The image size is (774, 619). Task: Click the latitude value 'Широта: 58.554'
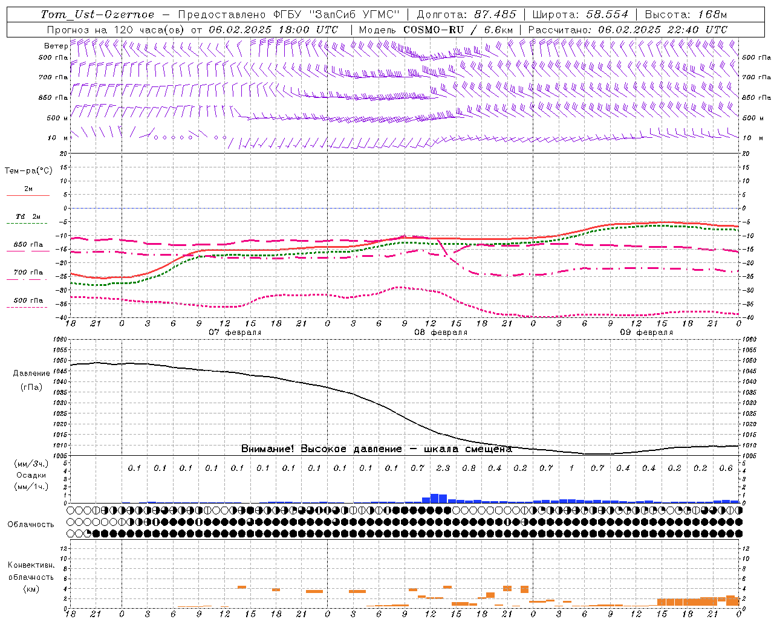coord(580,15)
